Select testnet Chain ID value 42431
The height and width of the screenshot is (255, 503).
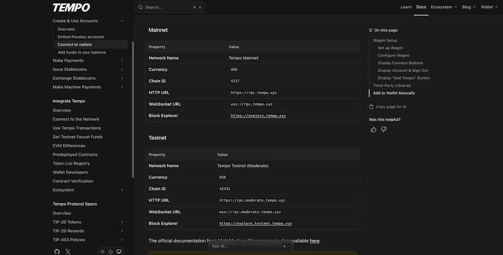(x=225, y=189)
